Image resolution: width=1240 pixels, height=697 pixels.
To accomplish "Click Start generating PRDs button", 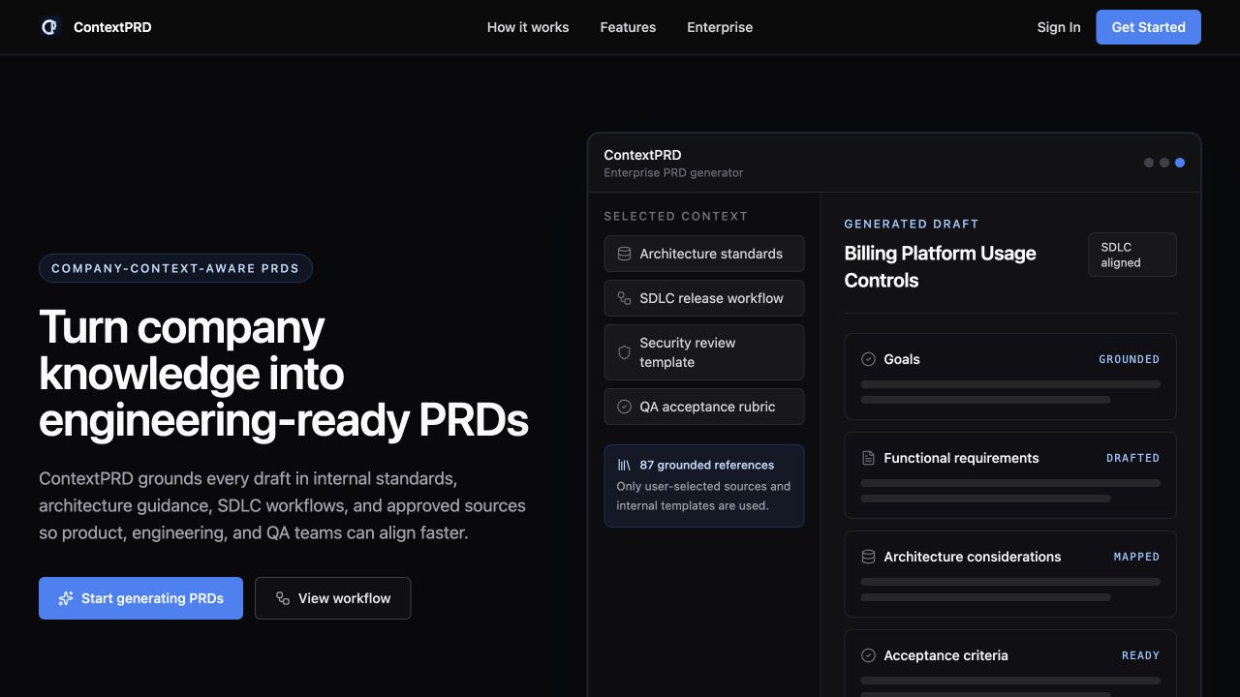I will pyautogui.click(x=140, y=598).
